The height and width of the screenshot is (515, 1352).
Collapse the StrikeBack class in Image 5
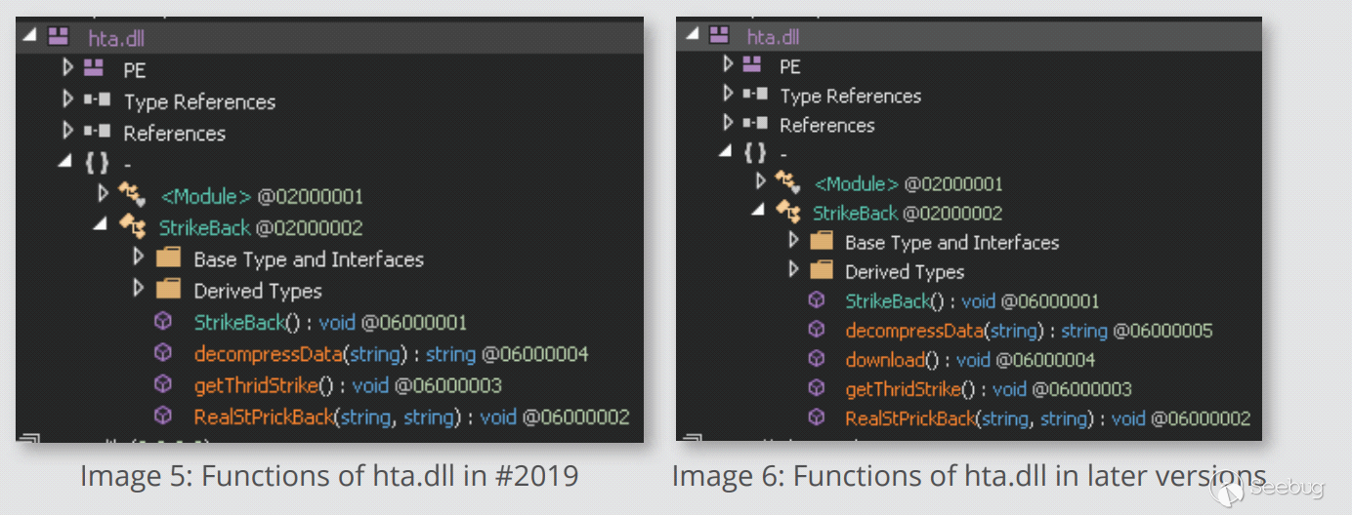tap(101, 224)
